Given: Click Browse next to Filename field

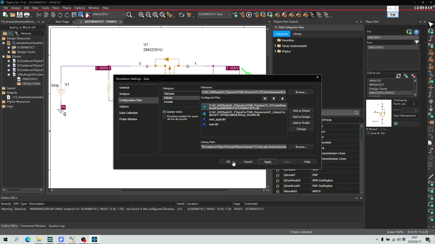Looking at the screenshot, I should [x=301, y=92].
